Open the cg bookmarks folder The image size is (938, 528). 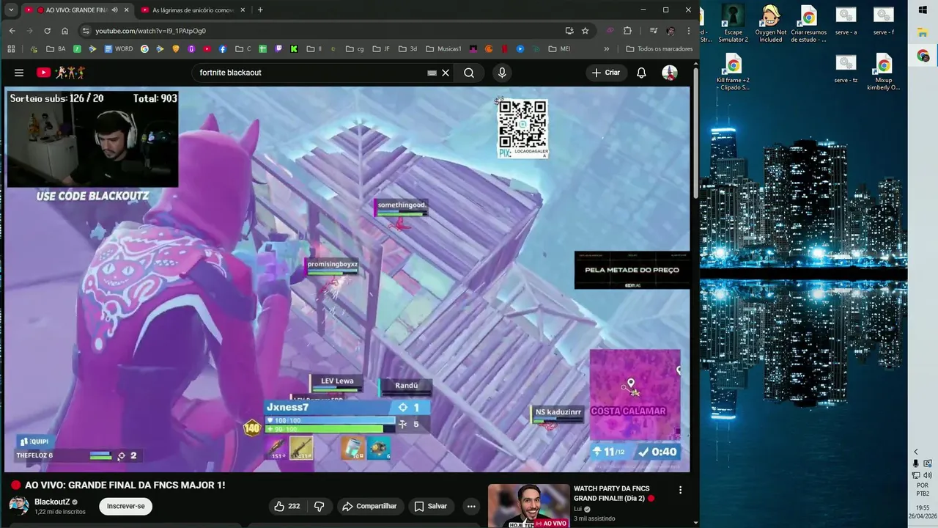[355, 49]
